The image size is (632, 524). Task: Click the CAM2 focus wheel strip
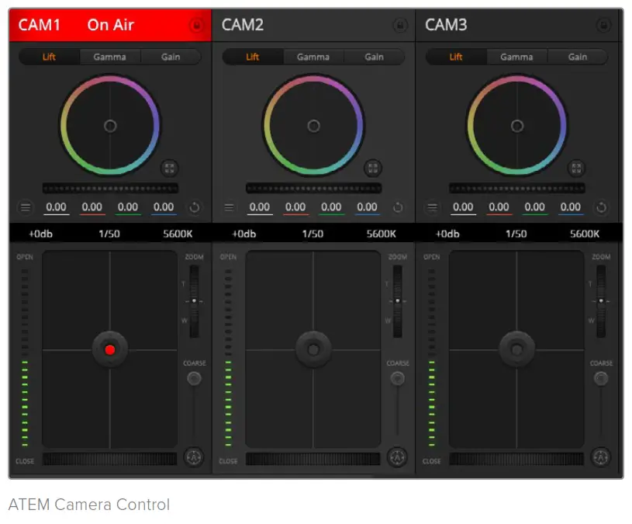313,459
